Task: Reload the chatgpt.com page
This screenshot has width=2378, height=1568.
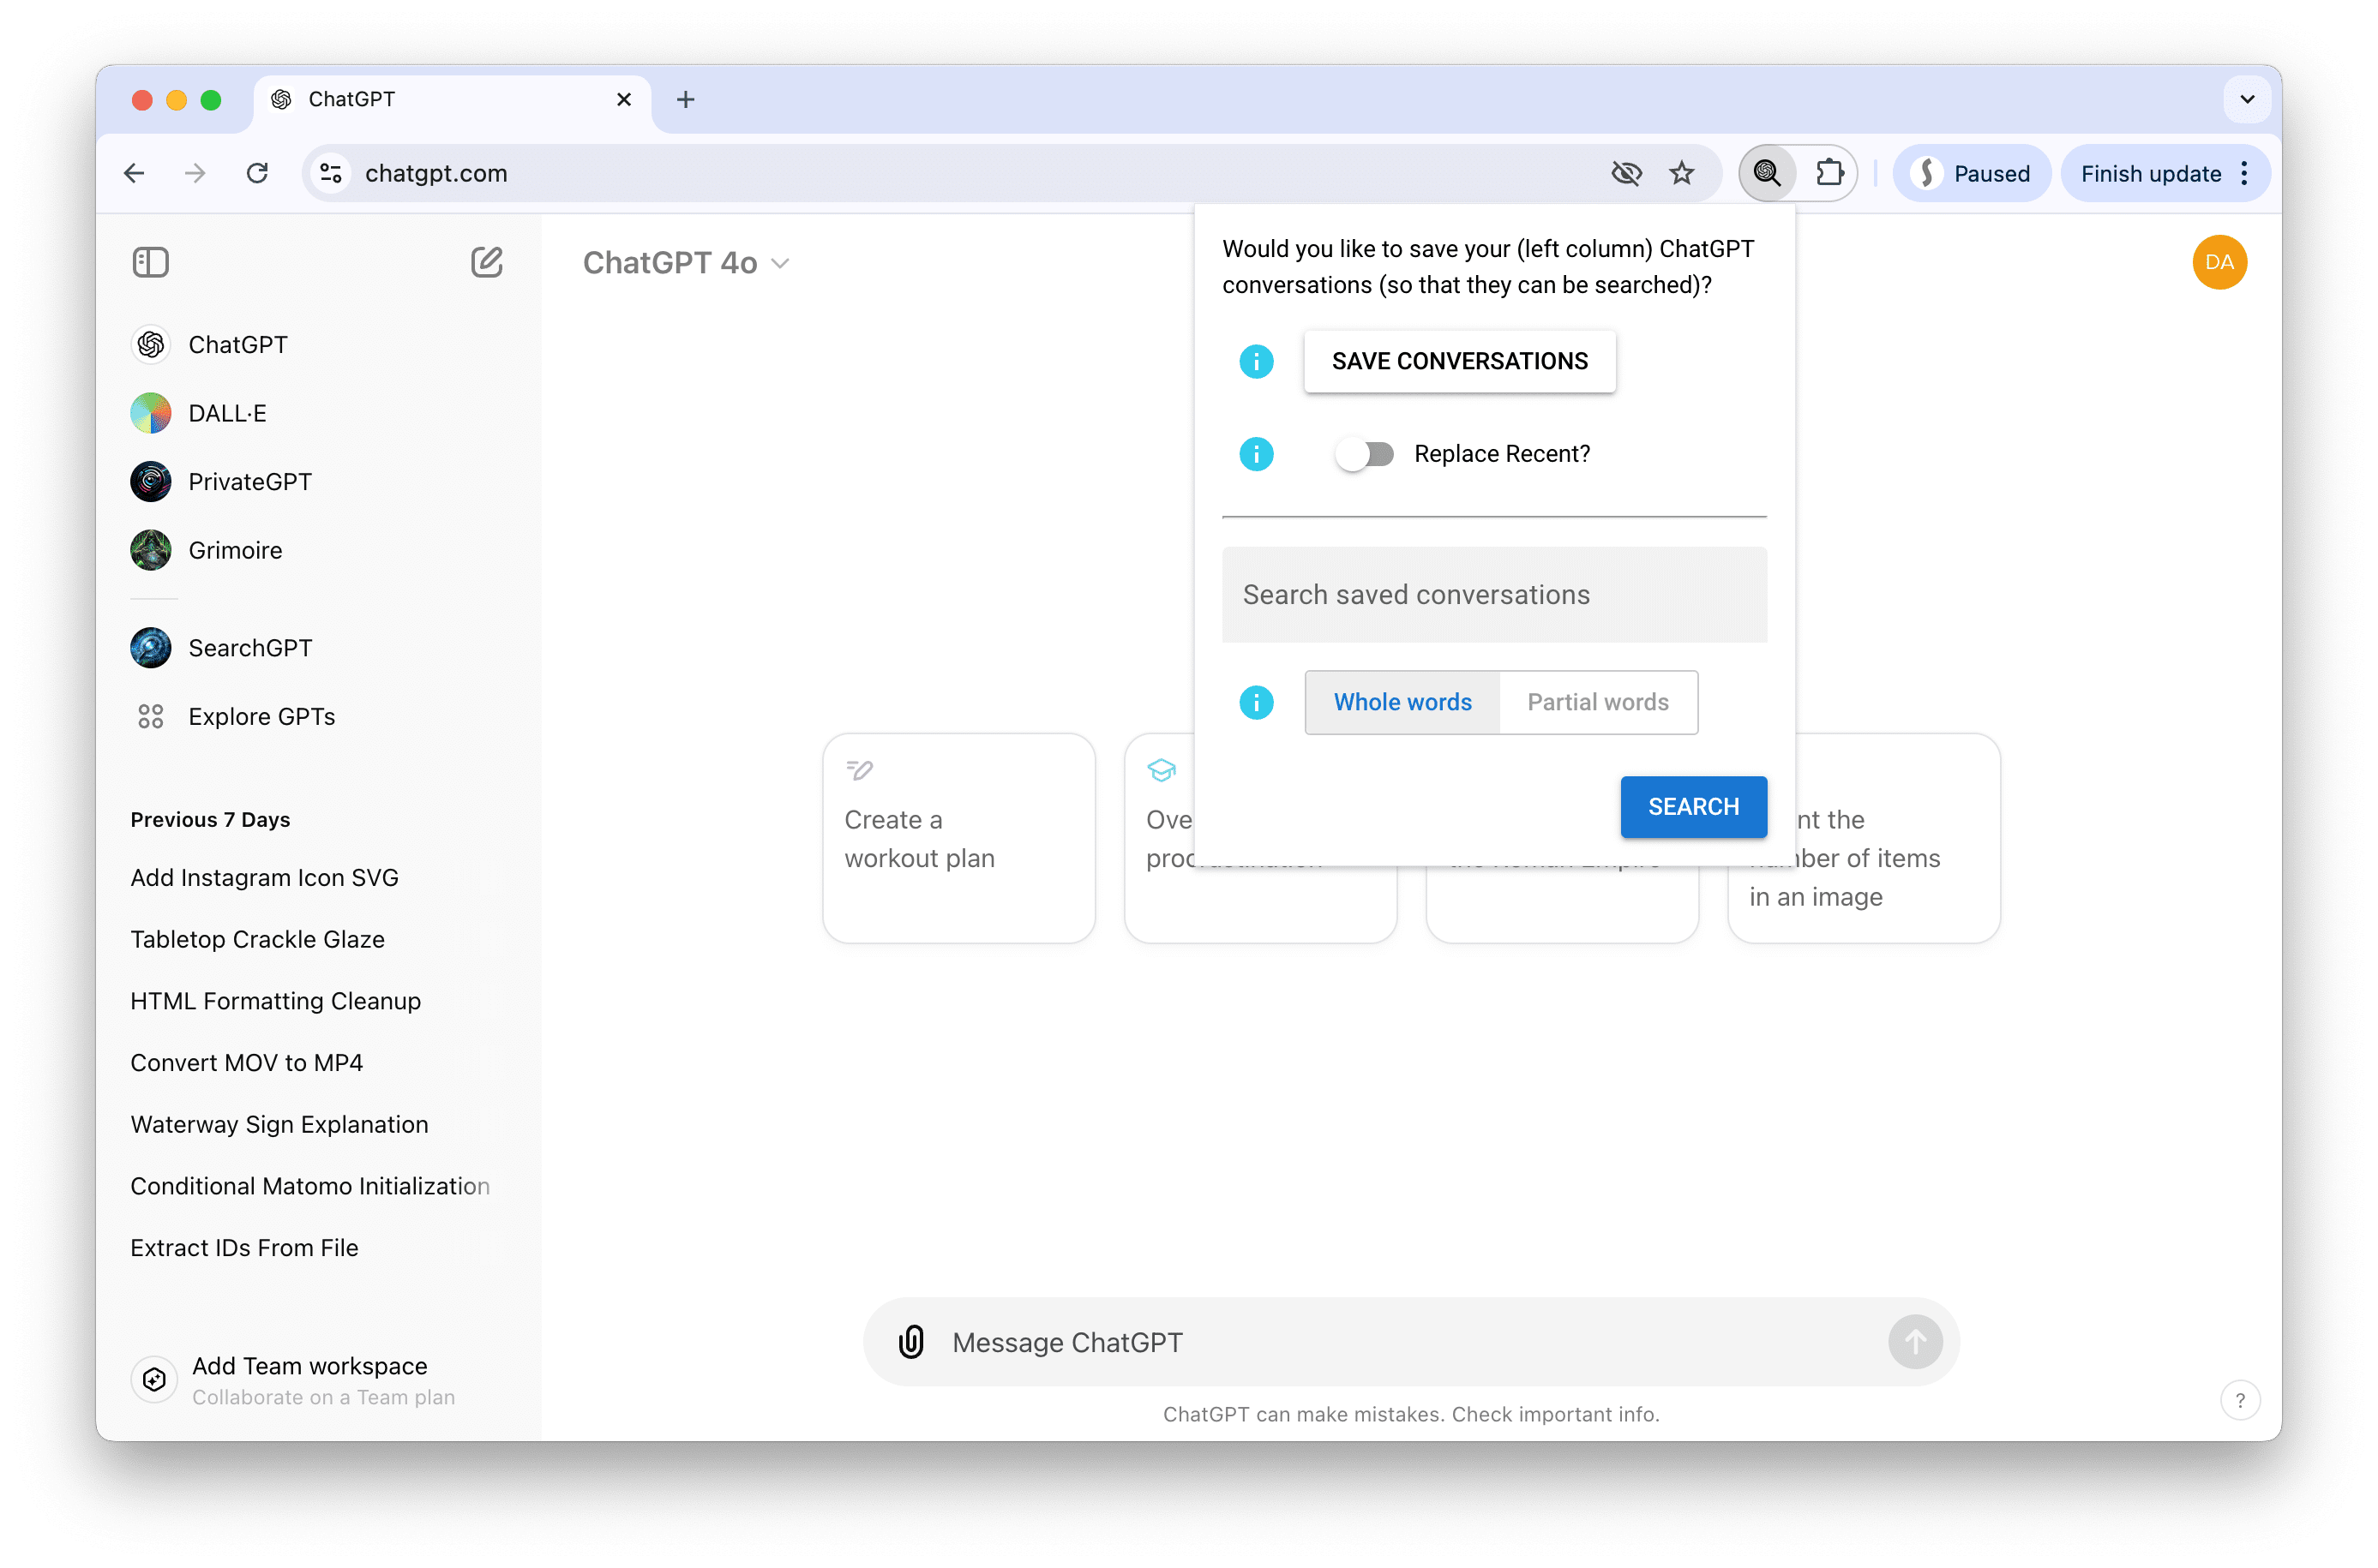Action: click(x=257, y=174)
